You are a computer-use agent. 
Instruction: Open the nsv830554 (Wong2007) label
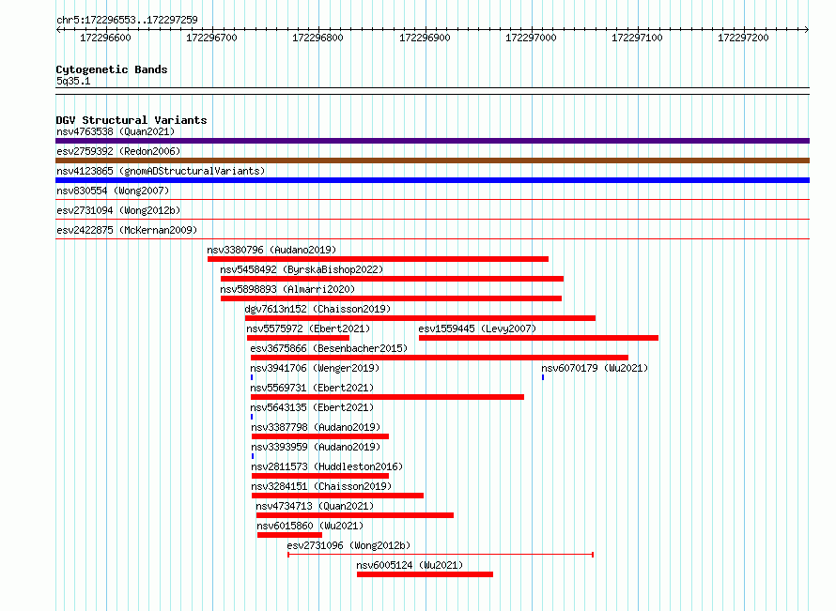(x=113, y=191)
